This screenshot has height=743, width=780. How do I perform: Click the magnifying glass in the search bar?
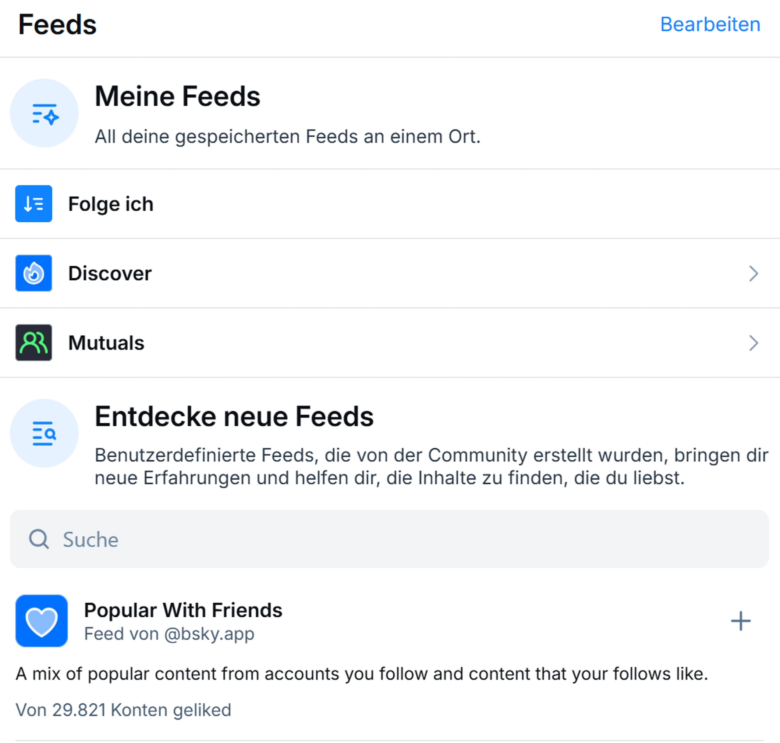39,539
